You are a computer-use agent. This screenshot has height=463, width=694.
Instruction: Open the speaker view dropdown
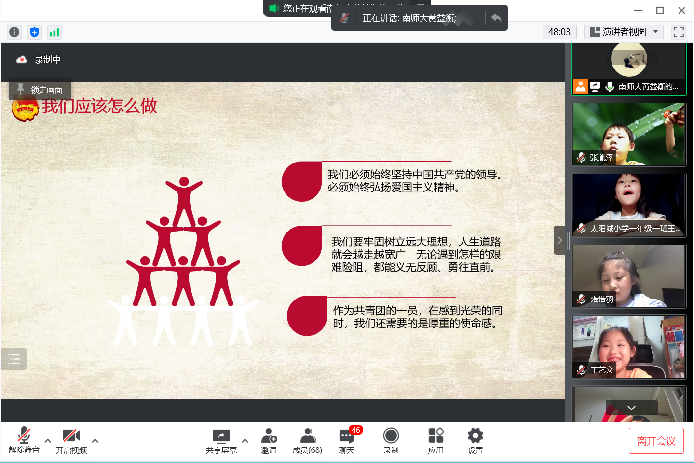point(624,32)
